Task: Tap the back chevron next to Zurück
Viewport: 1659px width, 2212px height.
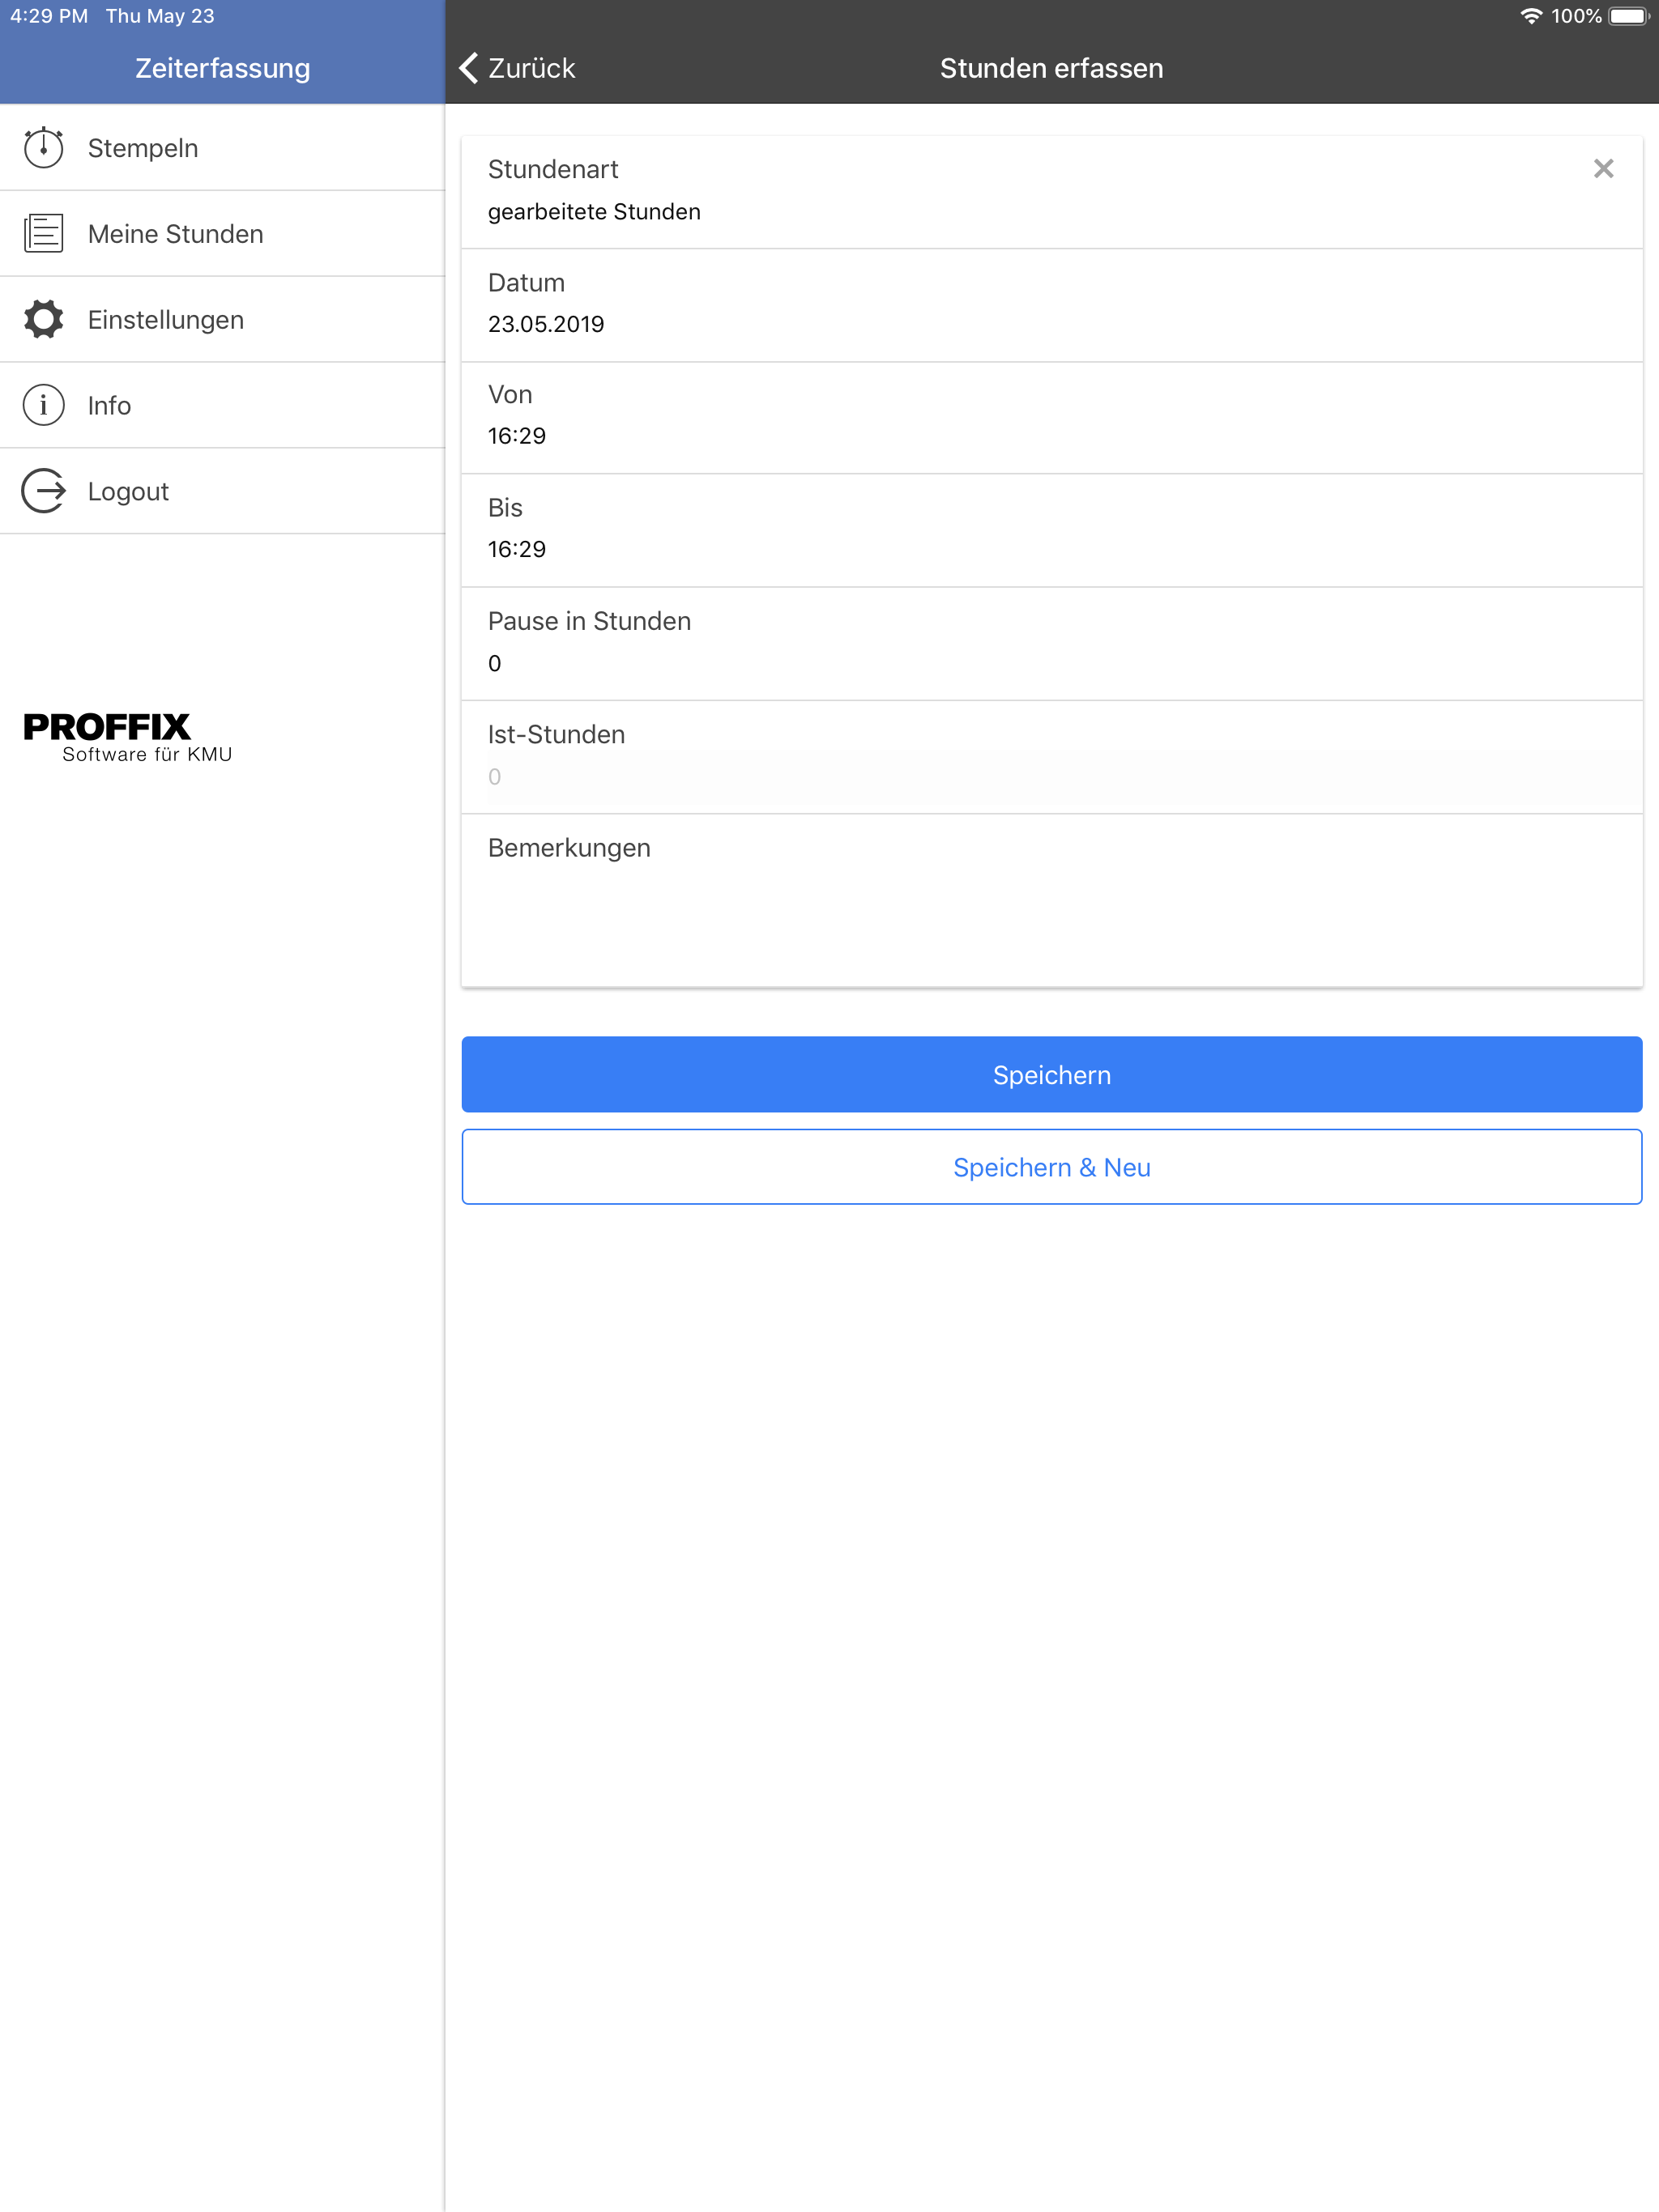Action: pyautogui.click(x=468, y=67)
